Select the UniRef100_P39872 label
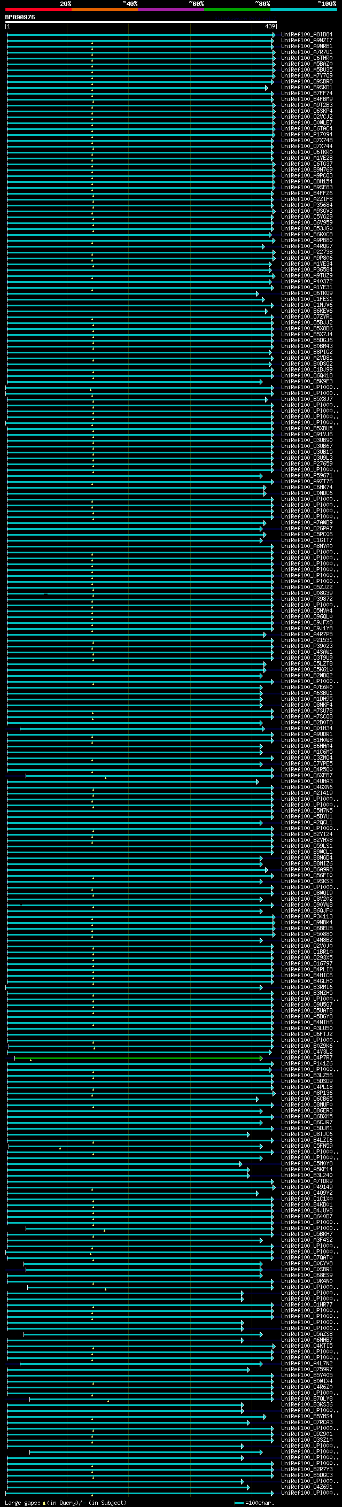This screenshot has width=342, height=1507. pyautogui.click(x=307, y=599)
